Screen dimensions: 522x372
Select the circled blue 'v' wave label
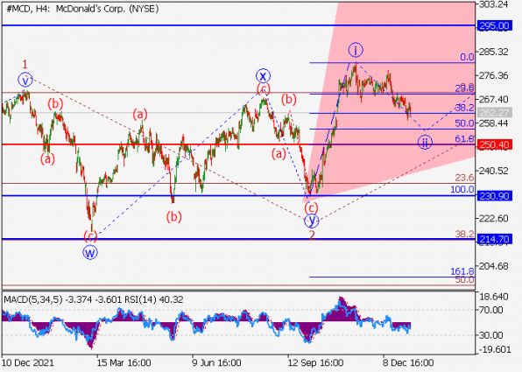25,80
